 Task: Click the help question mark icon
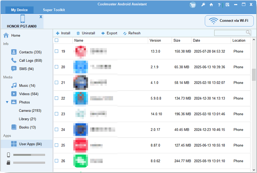coord(219,5)
